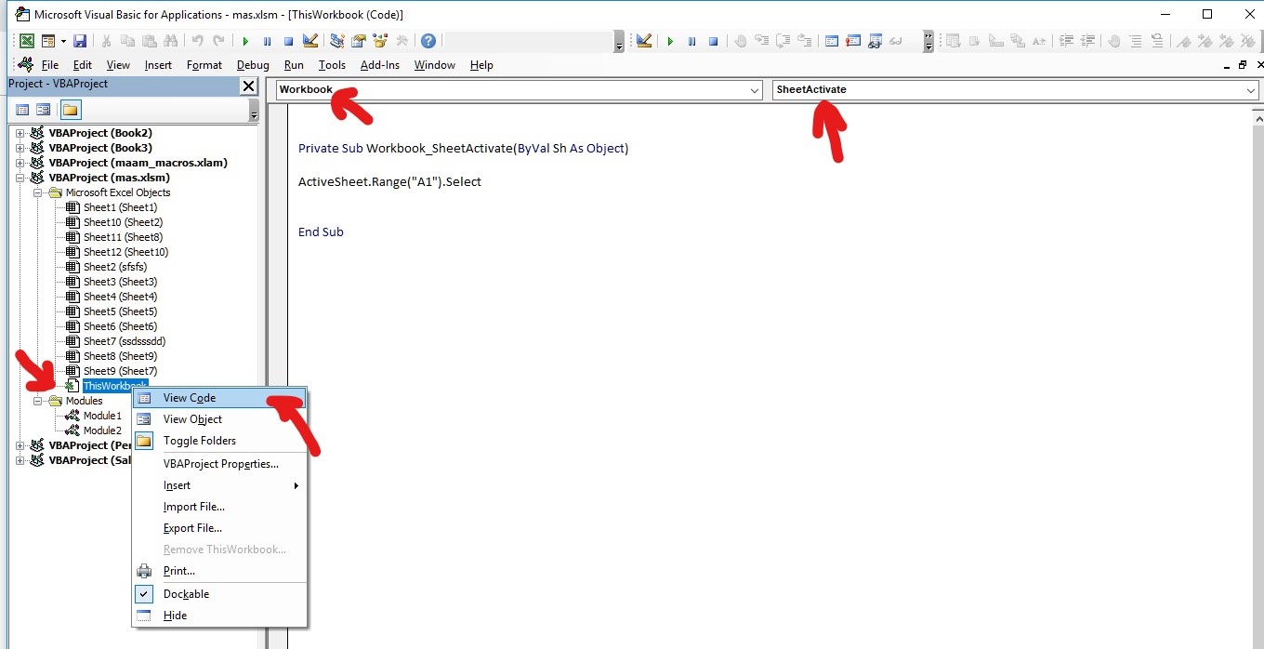Open Find with the binoculars icon
1264x649 pixels.
[x=170, y=41]
